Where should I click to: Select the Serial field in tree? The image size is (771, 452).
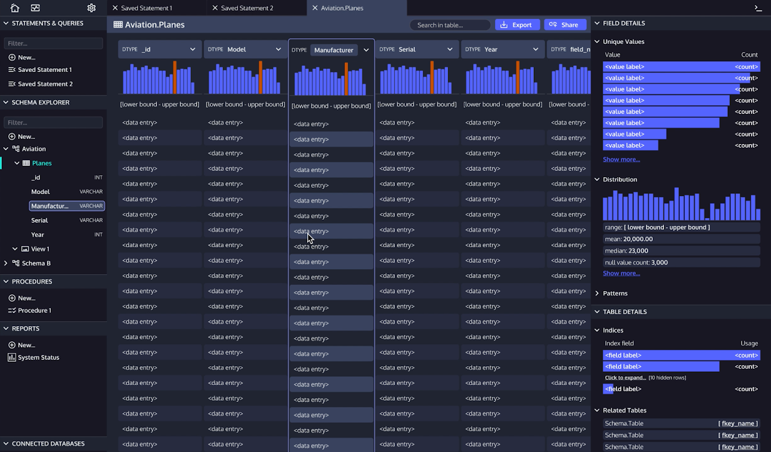click(66, 220)
